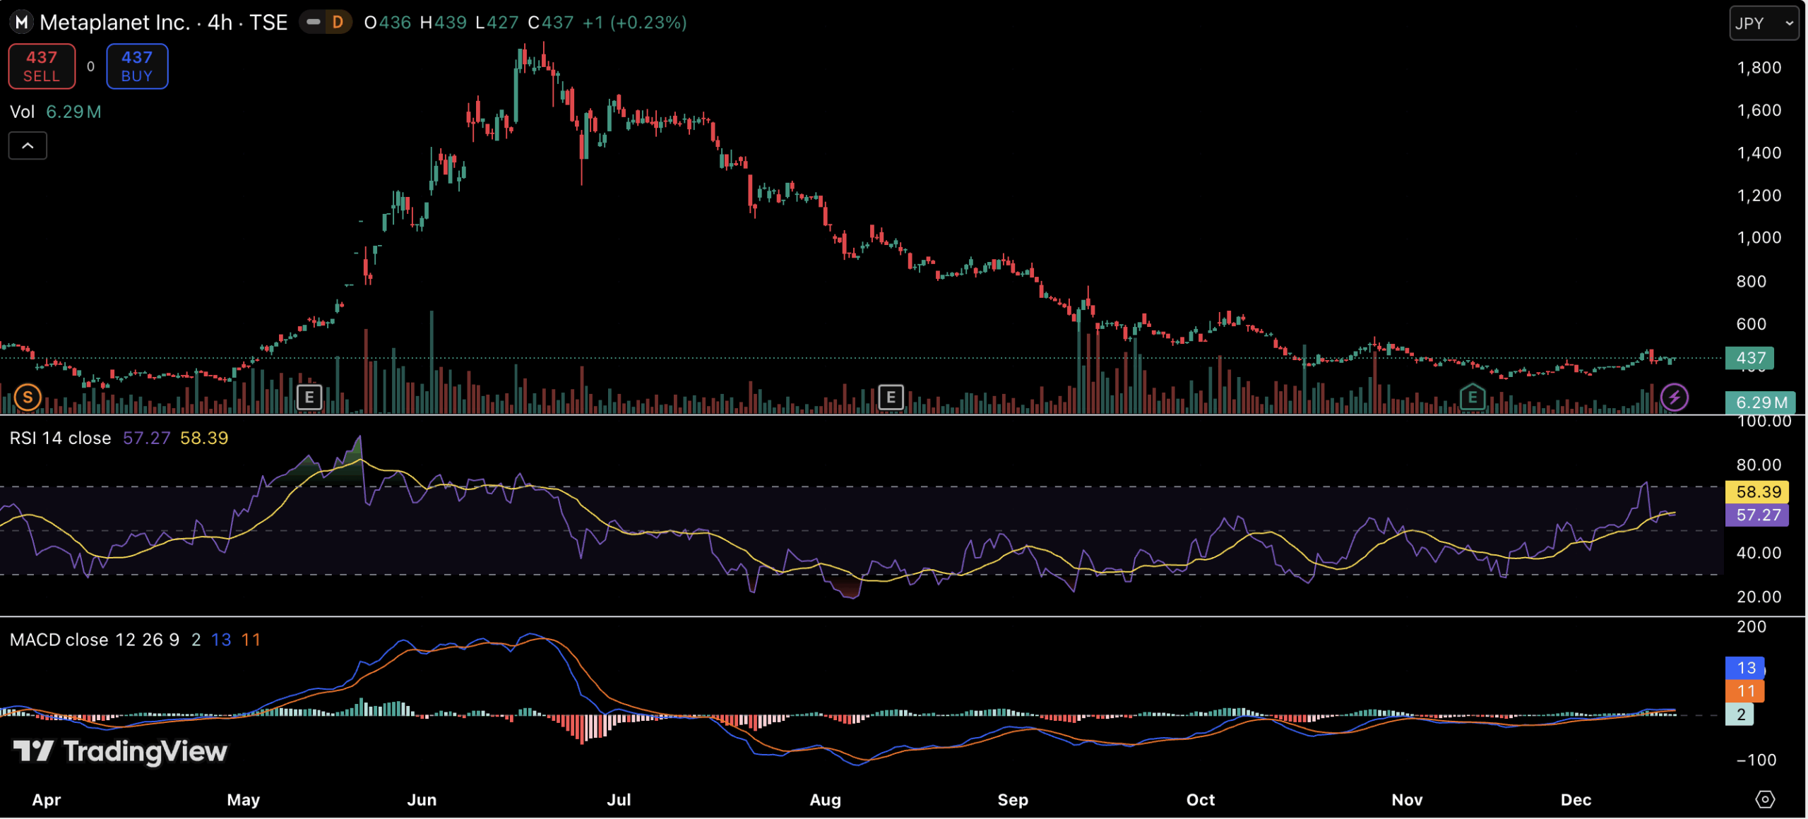Open RSI settings by clicking the RSI 14 close label
This screenshot has height=819, width=1808.
59,438
